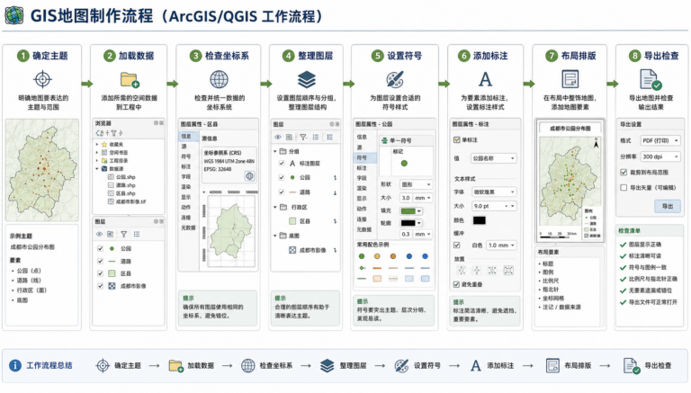This screenshot has height=393, width=691.
Task: Click the 导出检查 document icon in the summary bar
Action: [x=632, y=366]
